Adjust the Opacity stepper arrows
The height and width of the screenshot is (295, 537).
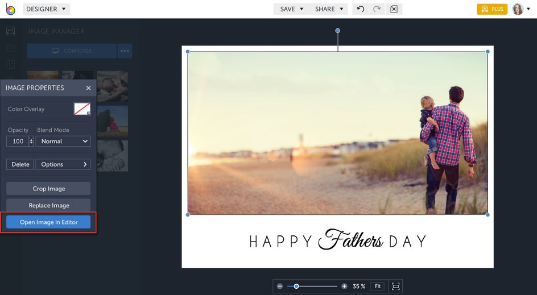pyautogui.click(x=31, y=141)
